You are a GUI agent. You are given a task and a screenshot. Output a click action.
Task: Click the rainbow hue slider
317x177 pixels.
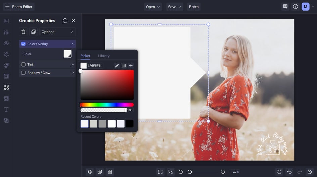point(107,105)
